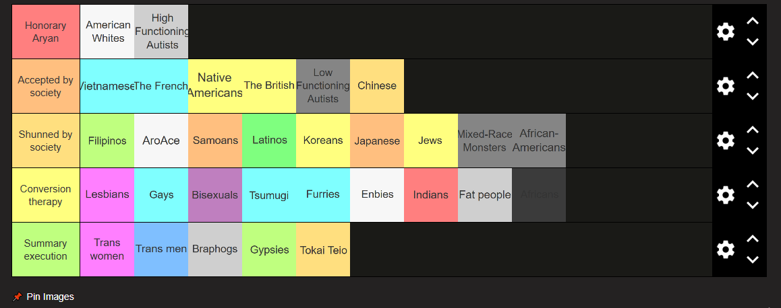This screenshot has width=781, height=308.
Task: Move the second tier row up
Action: pyautogui.click(x=753, y=76)
